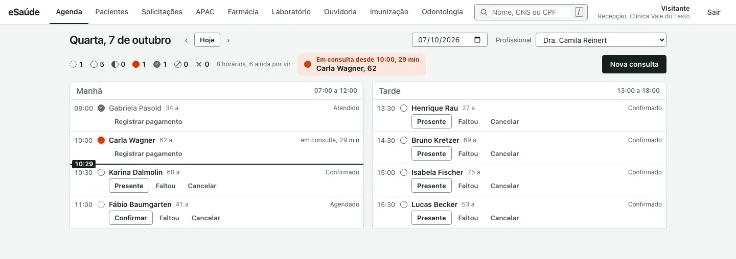Click the half-filled circle present status filter
This screenshot has height=259, width=736.
115,64
